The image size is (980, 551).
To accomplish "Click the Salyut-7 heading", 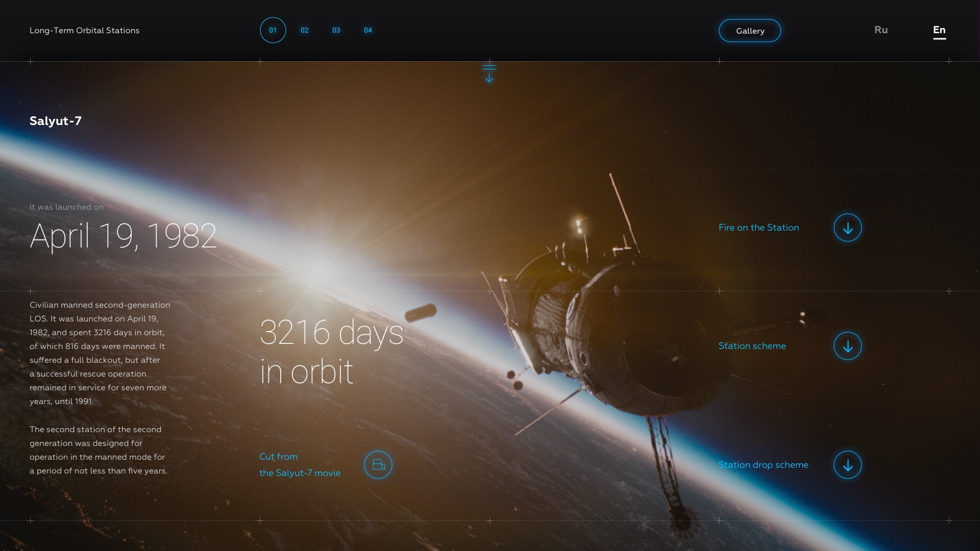I will coord(56,121).
